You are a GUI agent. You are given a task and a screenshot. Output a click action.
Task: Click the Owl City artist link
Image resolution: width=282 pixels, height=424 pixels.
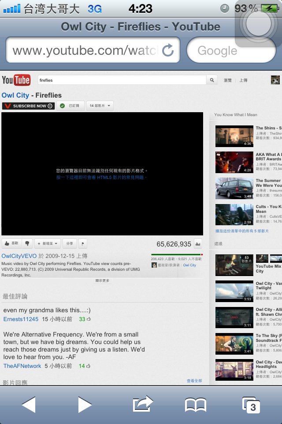(189, 265)
